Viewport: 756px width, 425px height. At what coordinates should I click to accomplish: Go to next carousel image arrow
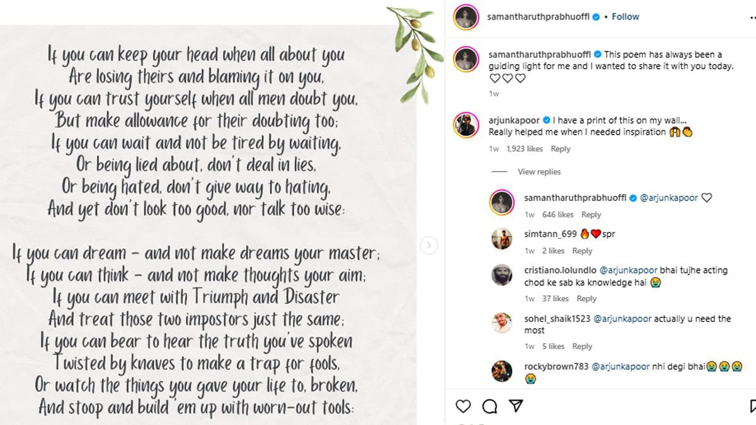(428, 245)
